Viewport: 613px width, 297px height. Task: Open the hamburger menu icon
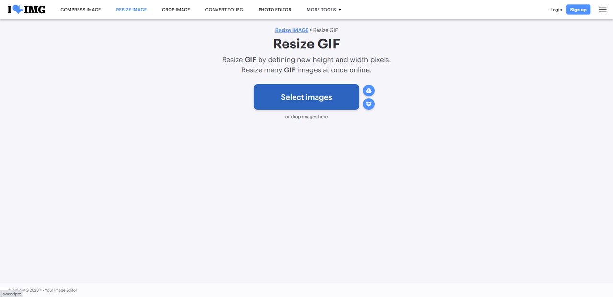click(602, 10)
